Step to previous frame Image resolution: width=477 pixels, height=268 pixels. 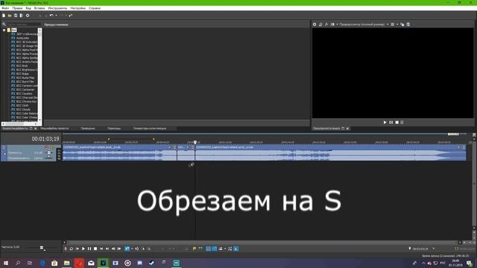tap(113, 249)
